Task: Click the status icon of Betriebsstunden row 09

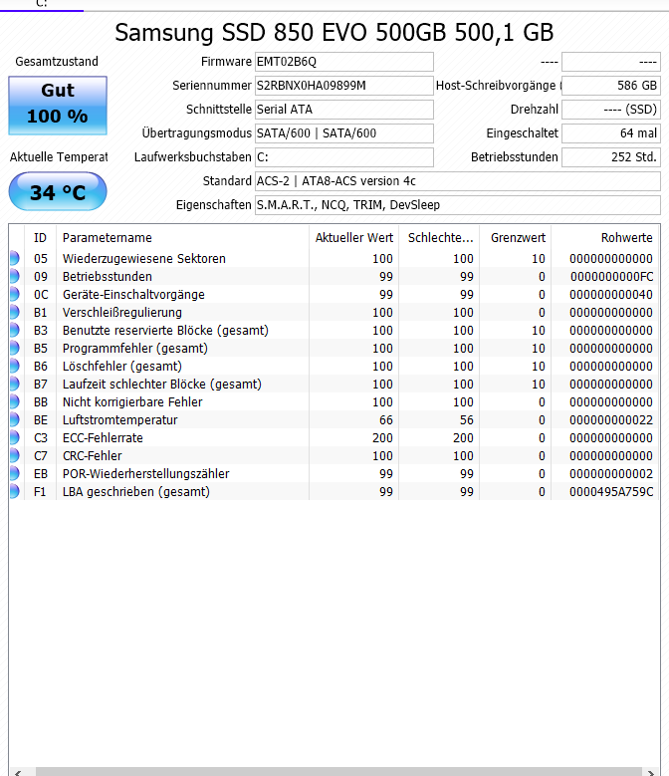Action: click(14, 276)
